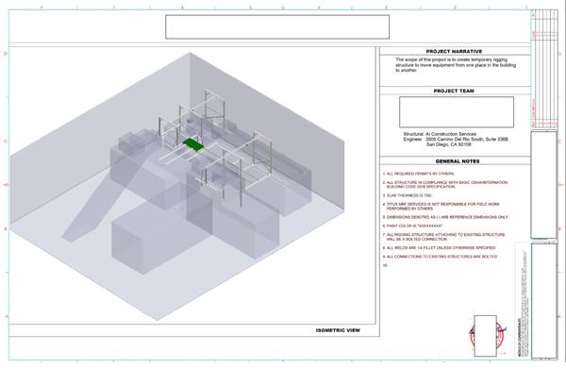Click the green equipment in the isometric model
Image resolution: width=566 pixels, height=368 pixels.
(x=193, y=144)
